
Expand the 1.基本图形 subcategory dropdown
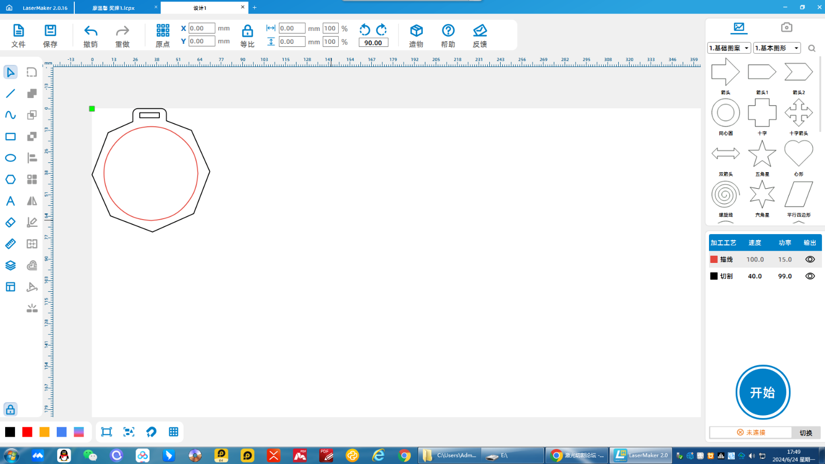coord(777,48)
